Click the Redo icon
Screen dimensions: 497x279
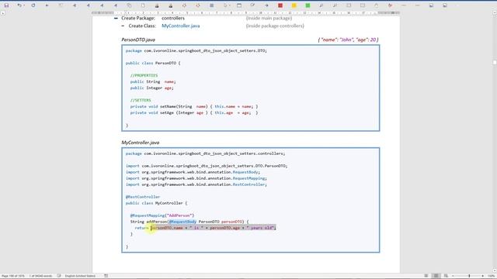click(33, 5)
